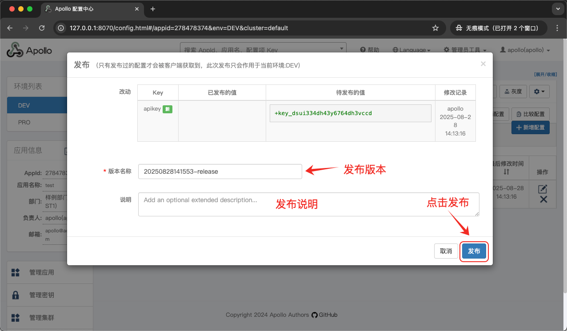This screenshot has height=331, width=567.
Task: Click the Apollo logo icon
Action: pos(15,50)
